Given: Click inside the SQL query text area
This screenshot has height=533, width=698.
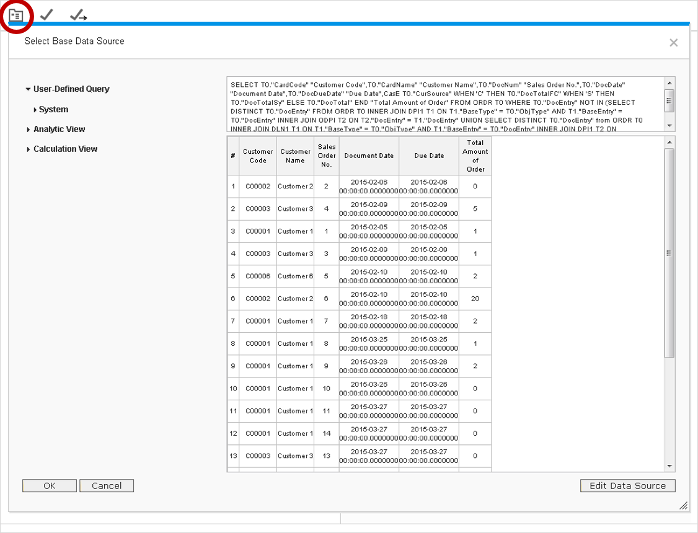Looking at the screenshot, I should pos(444,104).
